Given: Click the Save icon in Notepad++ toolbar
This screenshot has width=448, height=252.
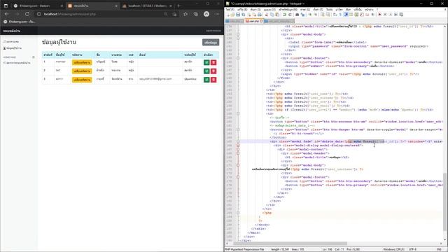Looking at the screenshot, I should pyautogui.click(x=238, y=14).
